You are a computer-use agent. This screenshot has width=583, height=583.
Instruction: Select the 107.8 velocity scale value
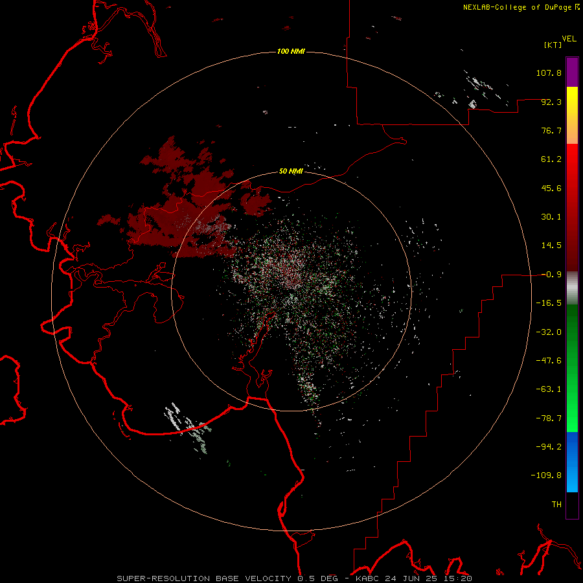(x=549, y=73)
